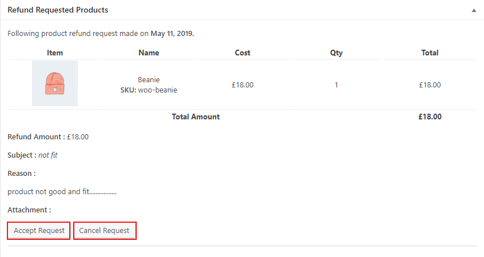Click the Beanie product name
The width and height of the screenshot is (484, 257).
tap(149, 80)
